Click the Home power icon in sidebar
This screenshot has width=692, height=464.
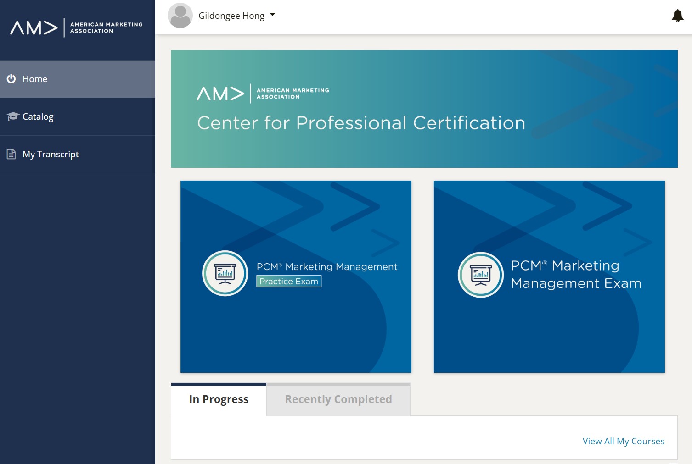pyautogui.click(x=11, y=79)
